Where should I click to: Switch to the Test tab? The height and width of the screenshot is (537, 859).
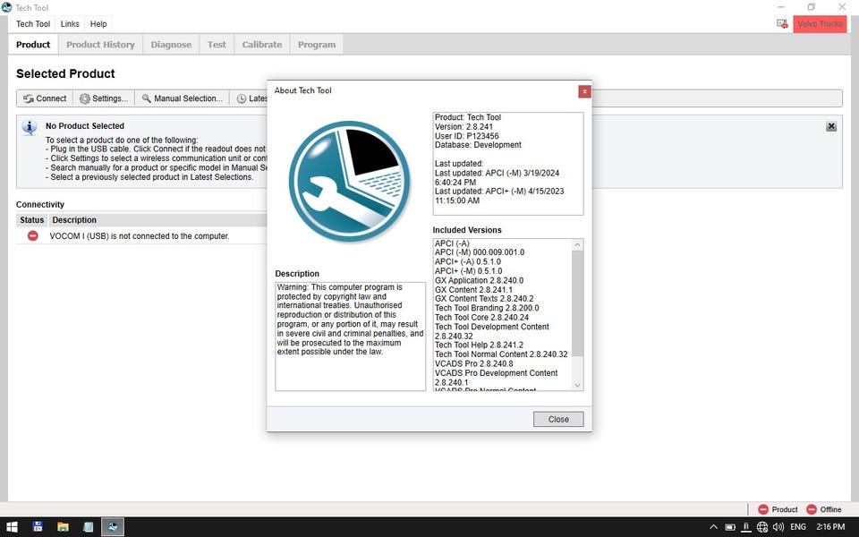tap(217, 45)
